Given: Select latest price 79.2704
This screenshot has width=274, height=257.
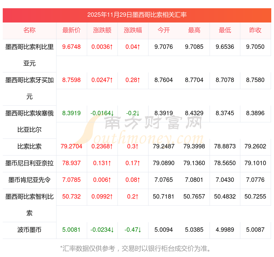Looking at the screenshot, I should tap(72, 146).
